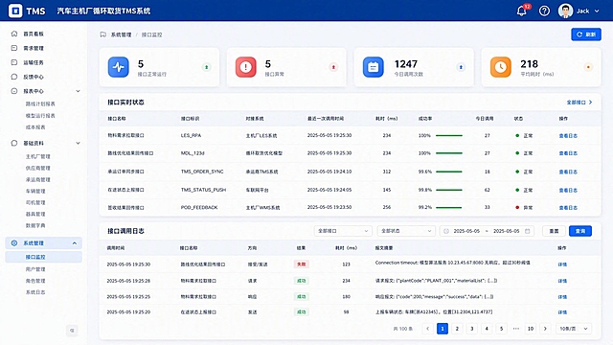Collapse the 报表中心 menu chevron
Viewport: 613px width, 345px height.
coord(78,91)
